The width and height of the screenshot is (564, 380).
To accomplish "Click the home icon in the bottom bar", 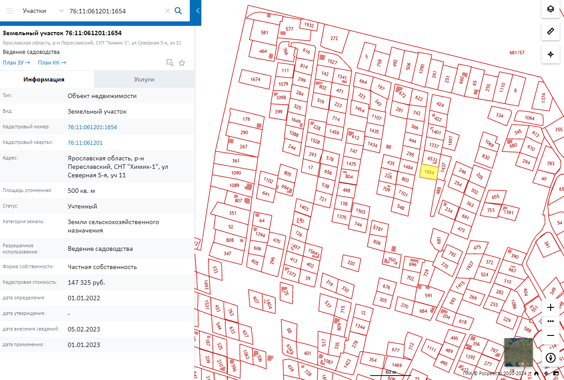I will tap(536, 373).
